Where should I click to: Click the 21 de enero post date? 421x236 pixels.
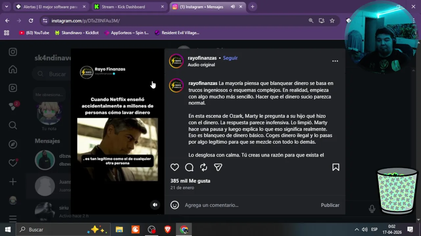click(182, 188)
